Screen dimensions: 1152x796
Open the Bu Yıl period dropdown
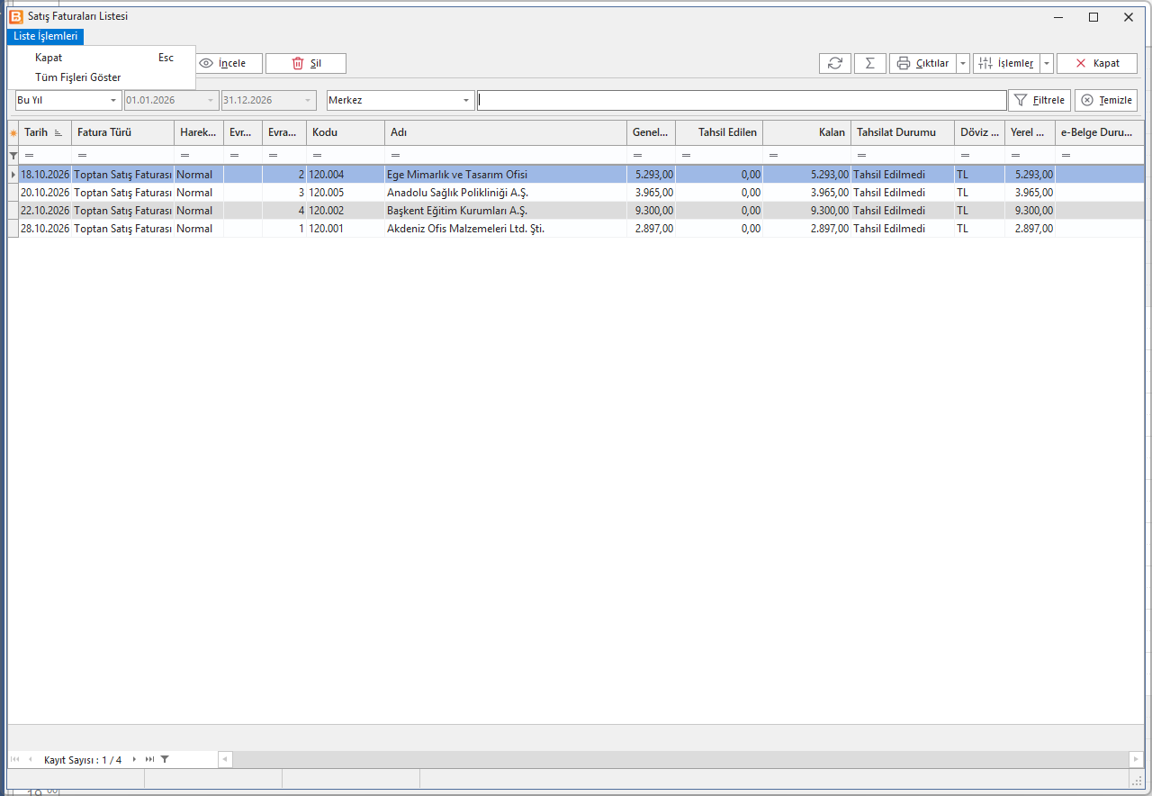point(68,100)
